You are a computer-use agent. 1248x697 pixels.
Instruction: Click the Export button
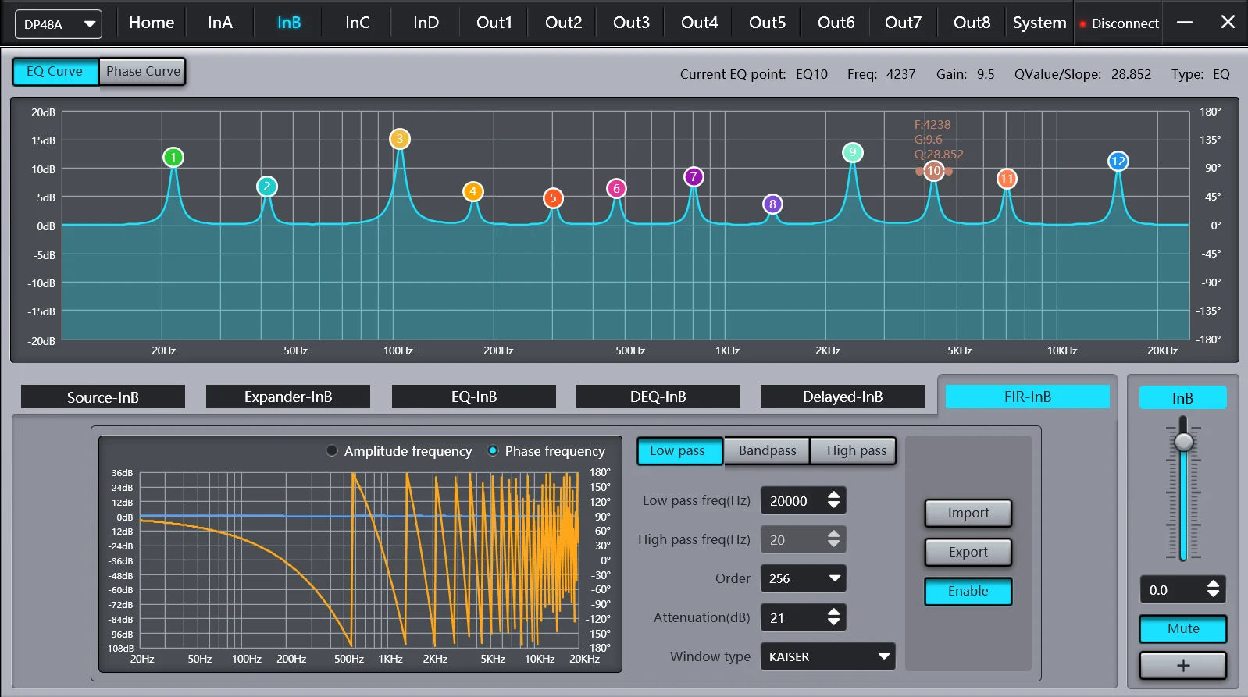(968, 552)
